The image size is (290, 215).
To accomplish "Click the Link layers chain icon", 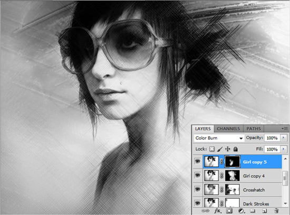I will pos(206,211).
